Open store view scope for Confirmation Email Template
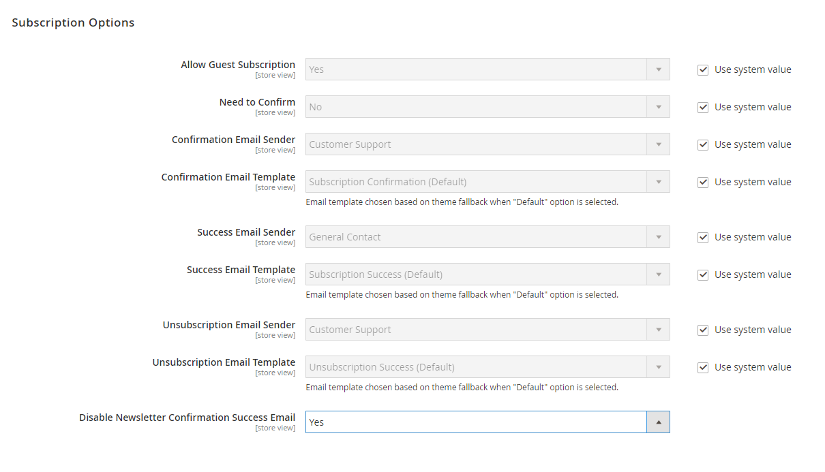825x472 pixels. [x=275, y=187]
